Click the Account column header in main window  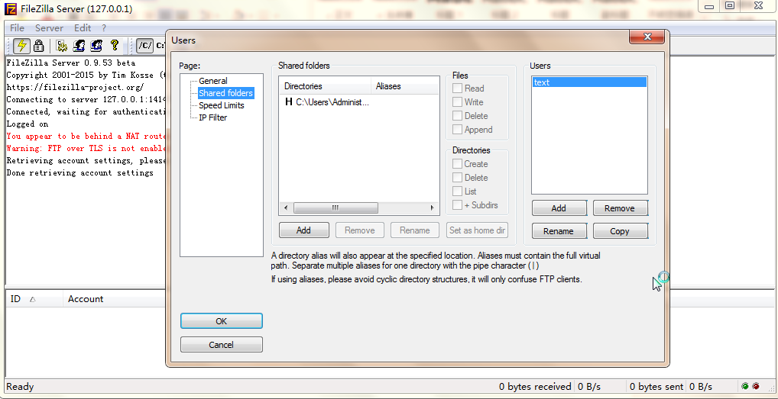(115, 299)
